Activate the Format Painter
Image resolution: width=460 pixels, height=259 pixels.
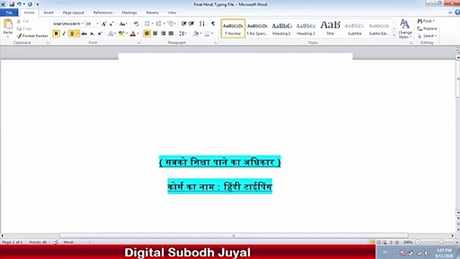coord(32,36)
